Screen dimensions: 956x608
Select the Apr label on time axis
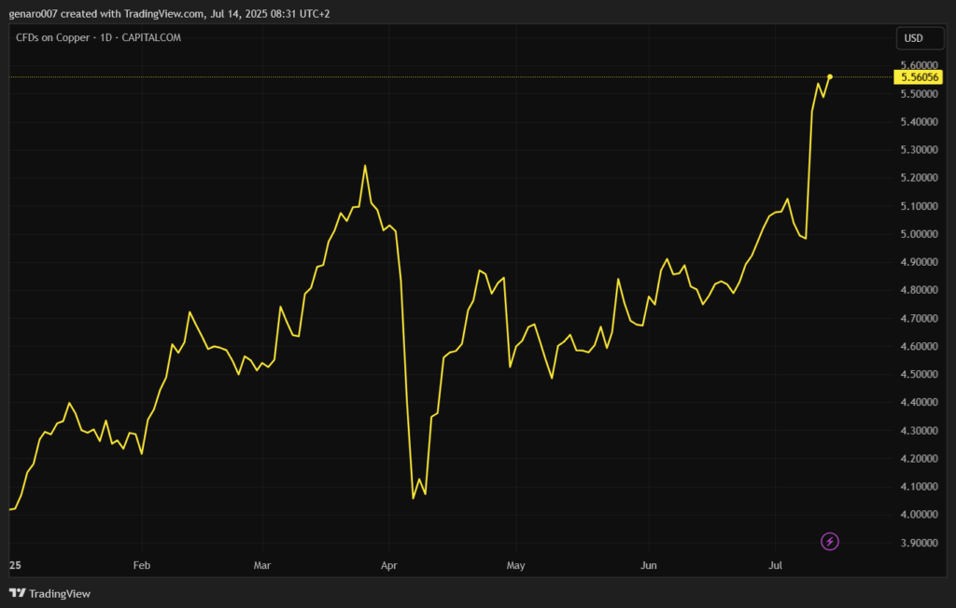389,565
